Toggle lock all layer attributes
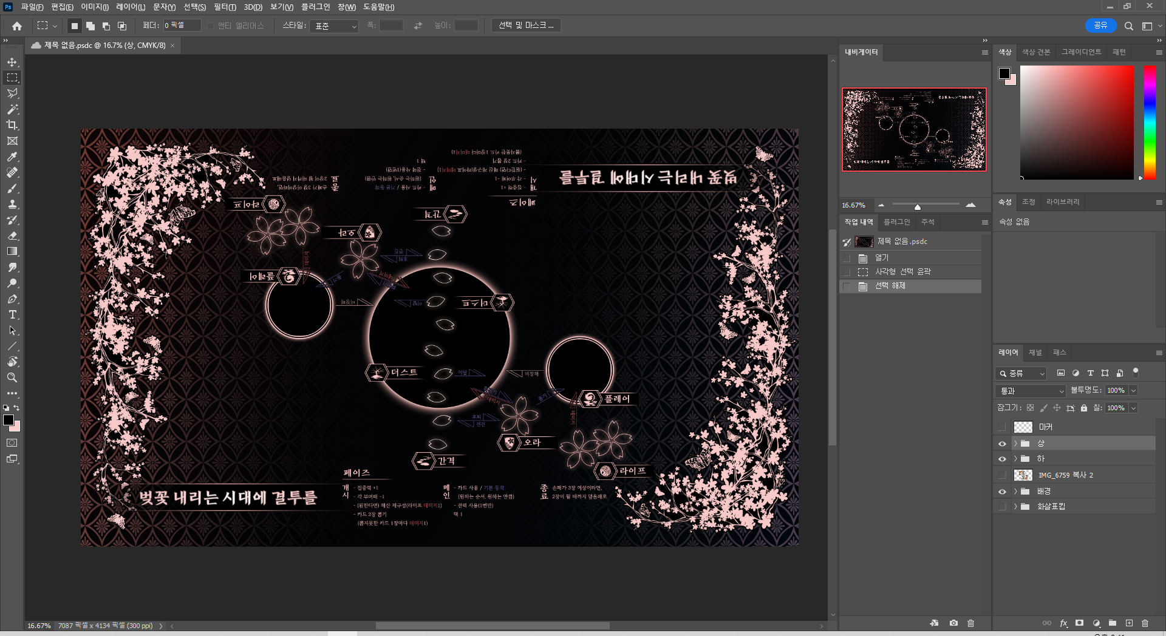The image size is (1166, 636). click(1084, 408)
